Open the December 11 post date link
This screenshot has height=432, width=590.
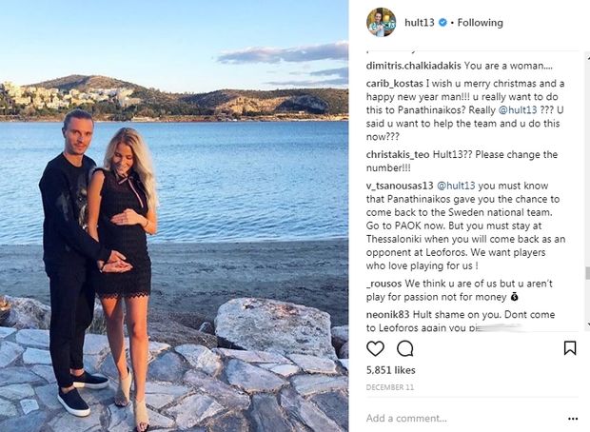tap(390, 387)
